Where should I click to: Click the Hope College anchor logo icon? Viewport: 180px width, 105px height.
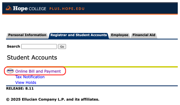click(9, 8)
